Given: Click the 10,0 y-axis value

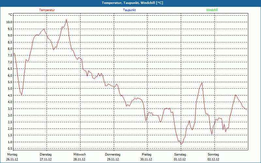Looking at the screenshot, I should [x=9, y=22].
